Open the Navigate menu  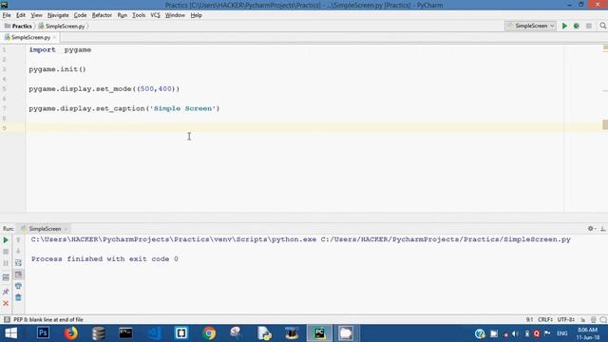[58, 15]
